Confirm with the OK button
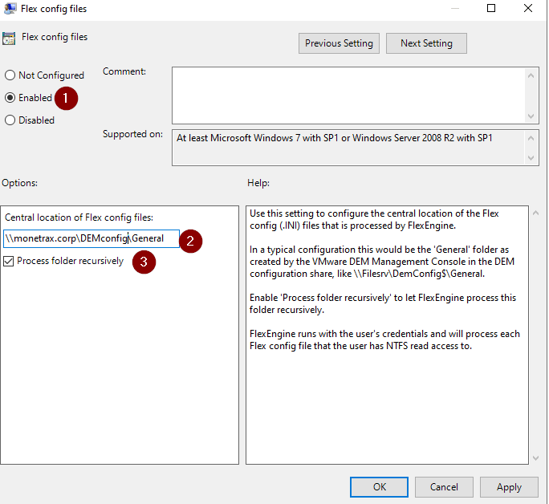 (x=380, y=486)
